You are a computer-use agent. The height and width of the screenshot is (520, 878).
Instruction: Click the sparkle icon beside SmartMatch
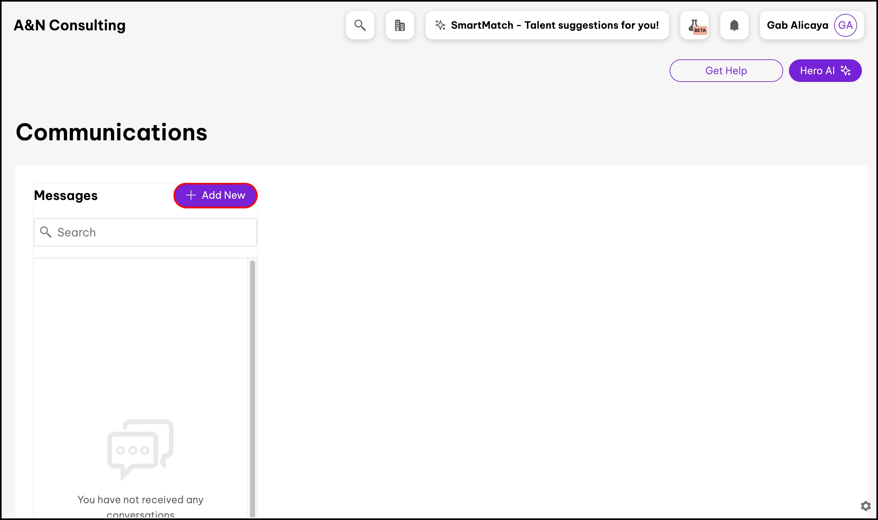[x=440, y=25]
